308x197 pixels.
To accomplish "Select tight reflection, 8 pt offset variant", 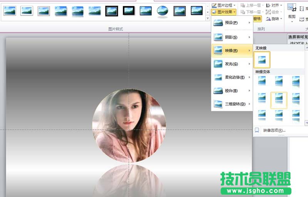I will click(x=262, y=116).
